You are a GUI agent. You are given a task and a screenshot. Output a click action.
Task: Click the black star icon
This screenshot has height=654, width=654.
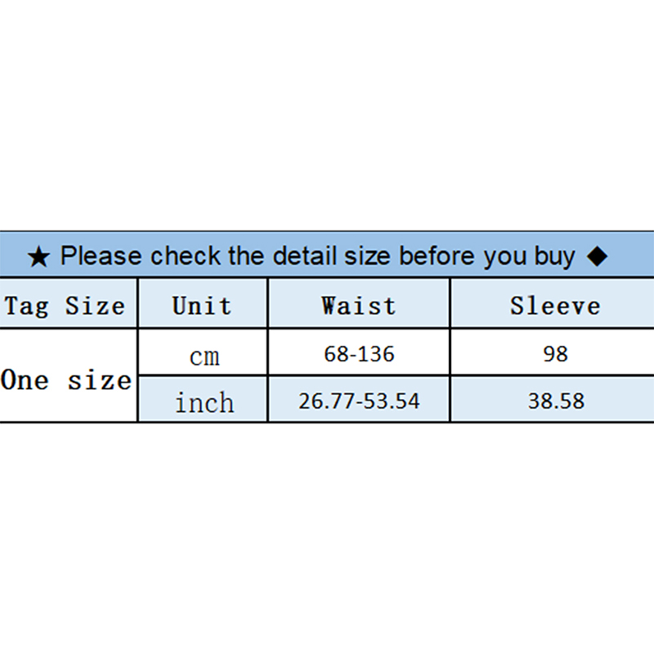(38, 258)
